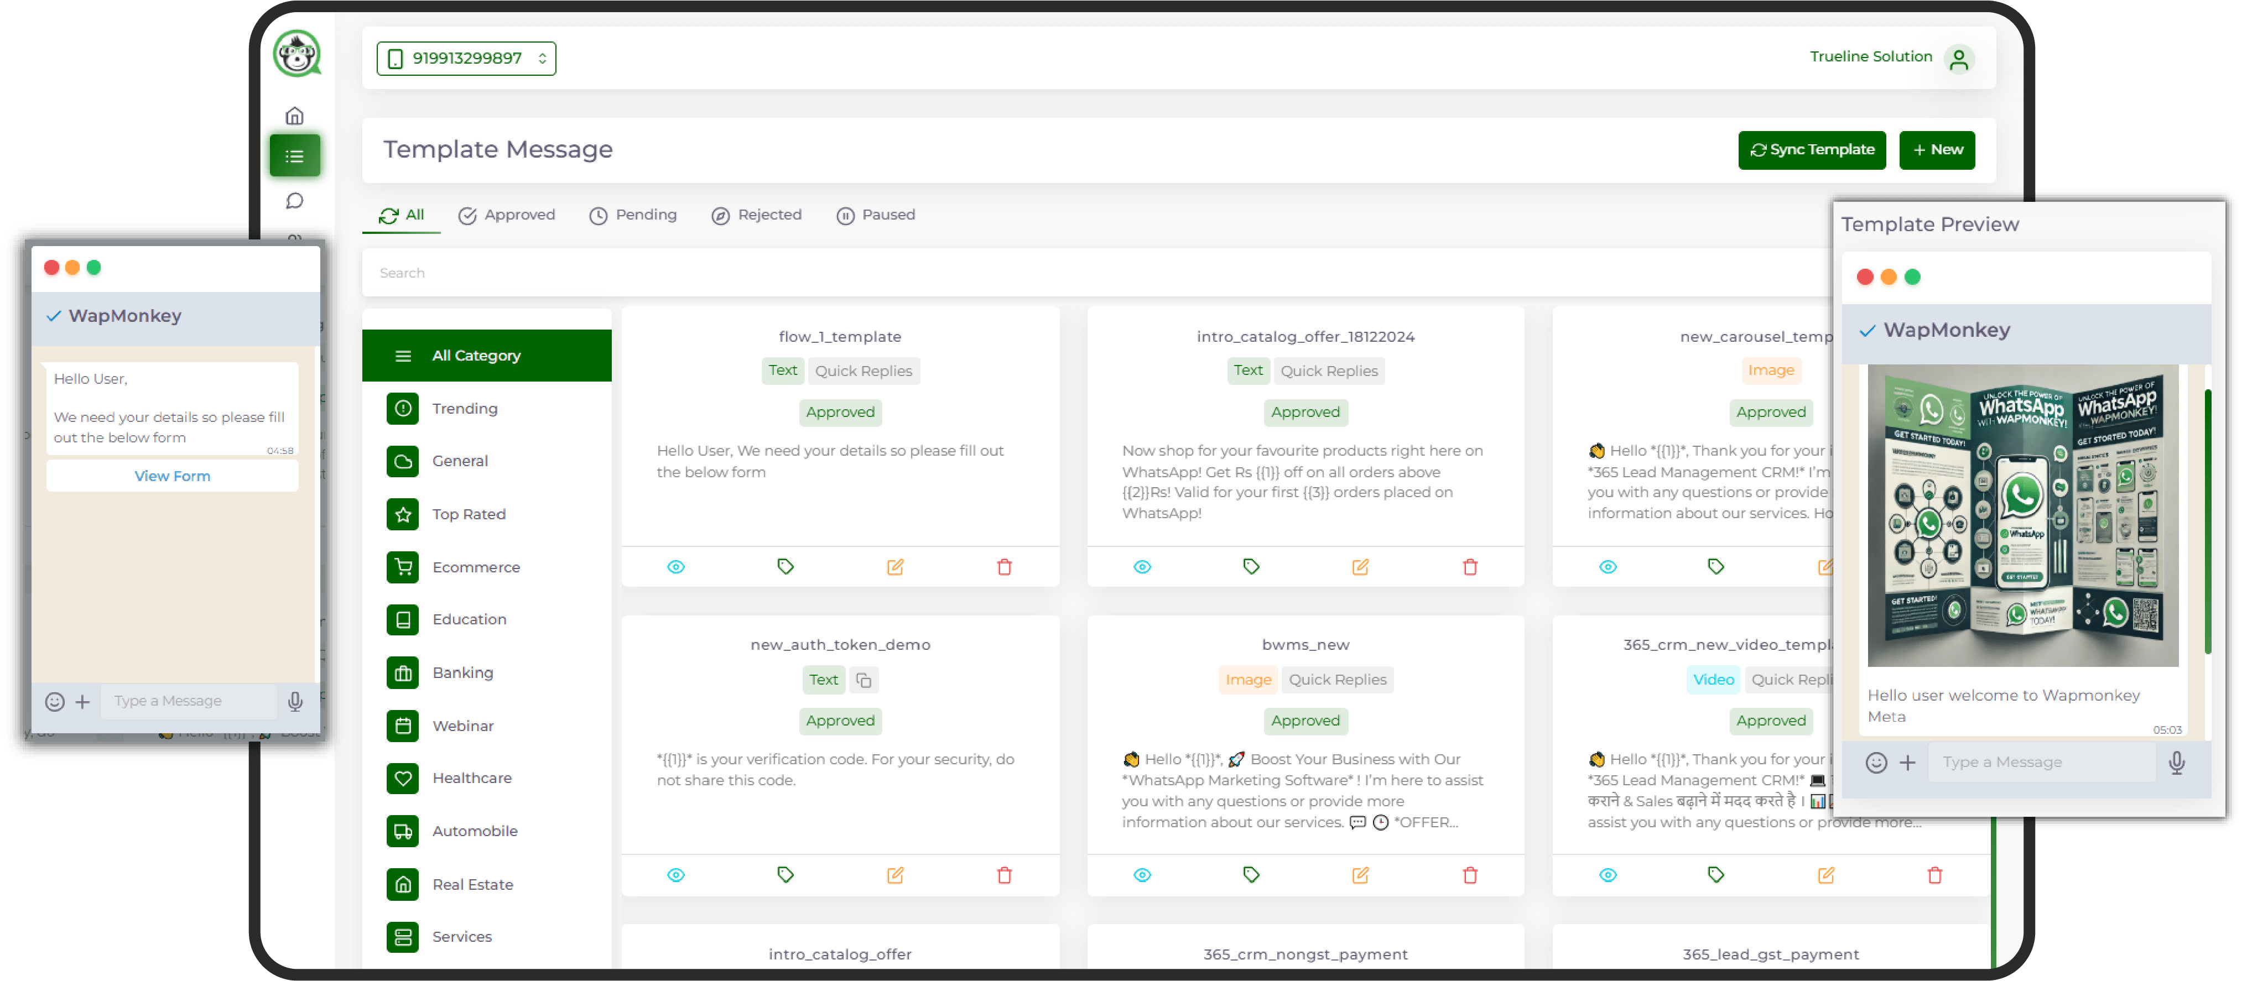Preview new_carousel template with the eye icon
Viewport: 2242px width, 981px height.
pyautogui.click(x=1608, y=567)
